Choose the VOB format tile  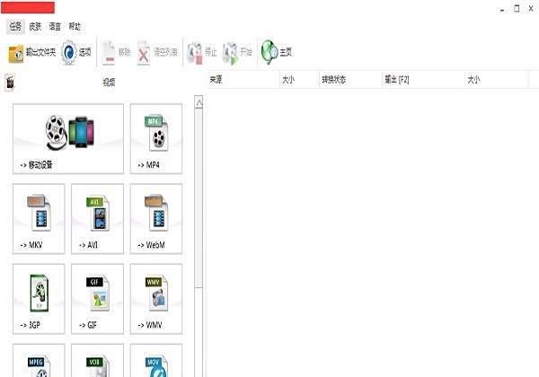click(97, 361)
